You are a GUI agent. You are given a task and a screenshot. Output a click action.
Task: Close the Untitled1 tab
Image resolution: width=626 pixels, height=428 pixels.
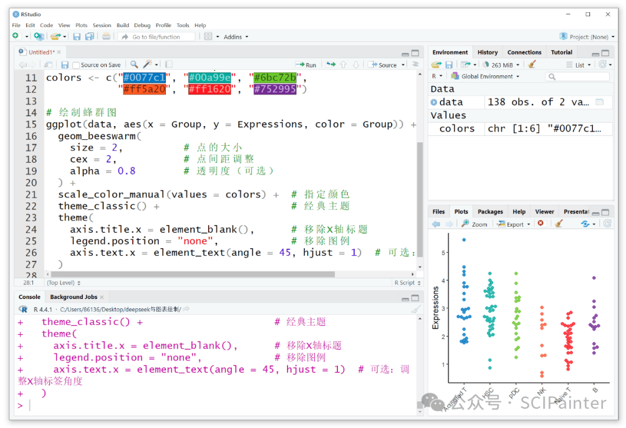pos(59,52)
